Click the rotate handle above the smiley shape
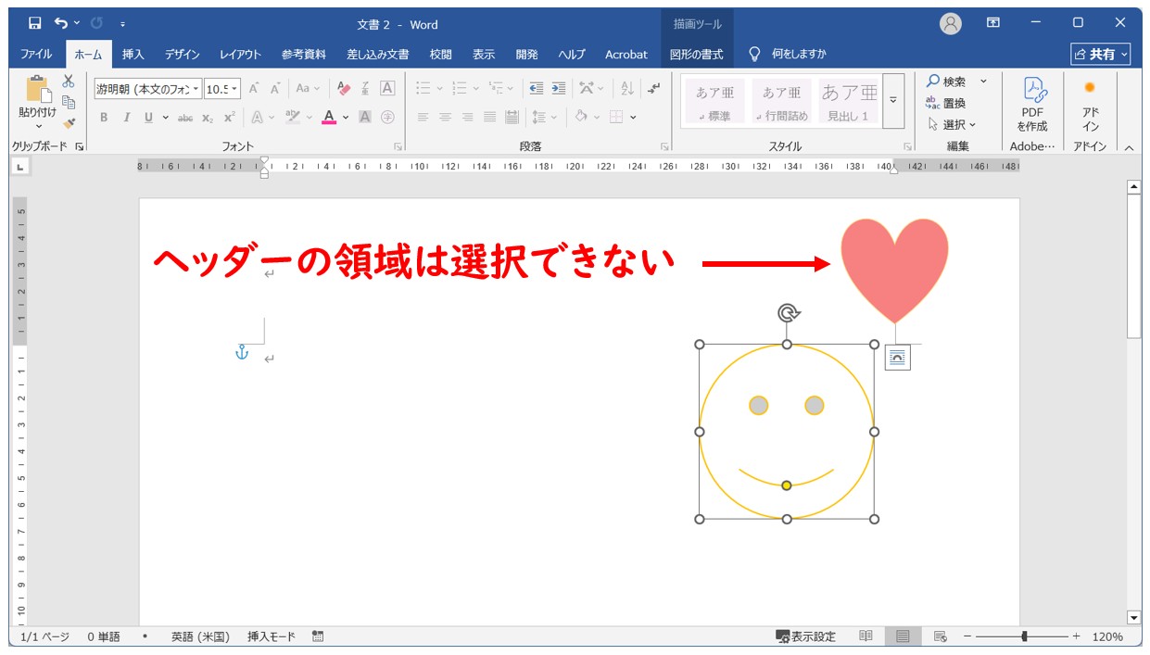1150x655 pixels. point(788,312)
